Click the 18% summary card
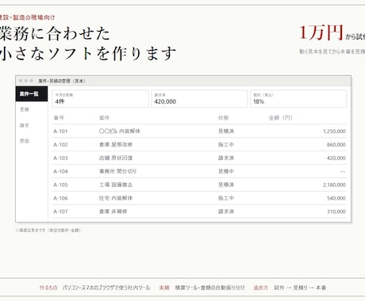Image resolution: width=365 pixels, height=301 pixels. (298, 99)
